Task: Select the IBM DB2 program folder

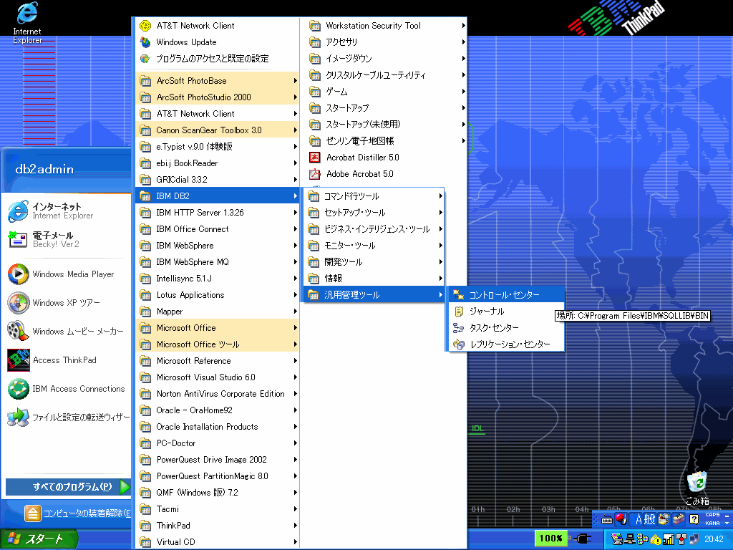Action: 217,196
